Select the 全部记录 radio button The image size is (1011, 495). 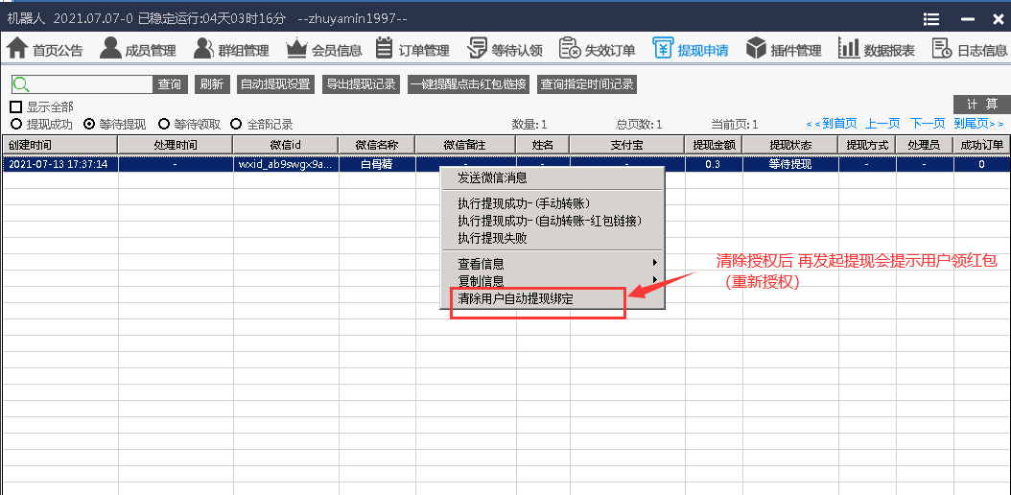click(x=236, y=124)
